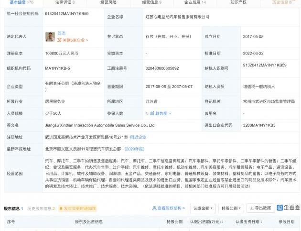Open 附近企业 nearby companies link
This screenshot has height=231, width=301.
tap(138, 137)
